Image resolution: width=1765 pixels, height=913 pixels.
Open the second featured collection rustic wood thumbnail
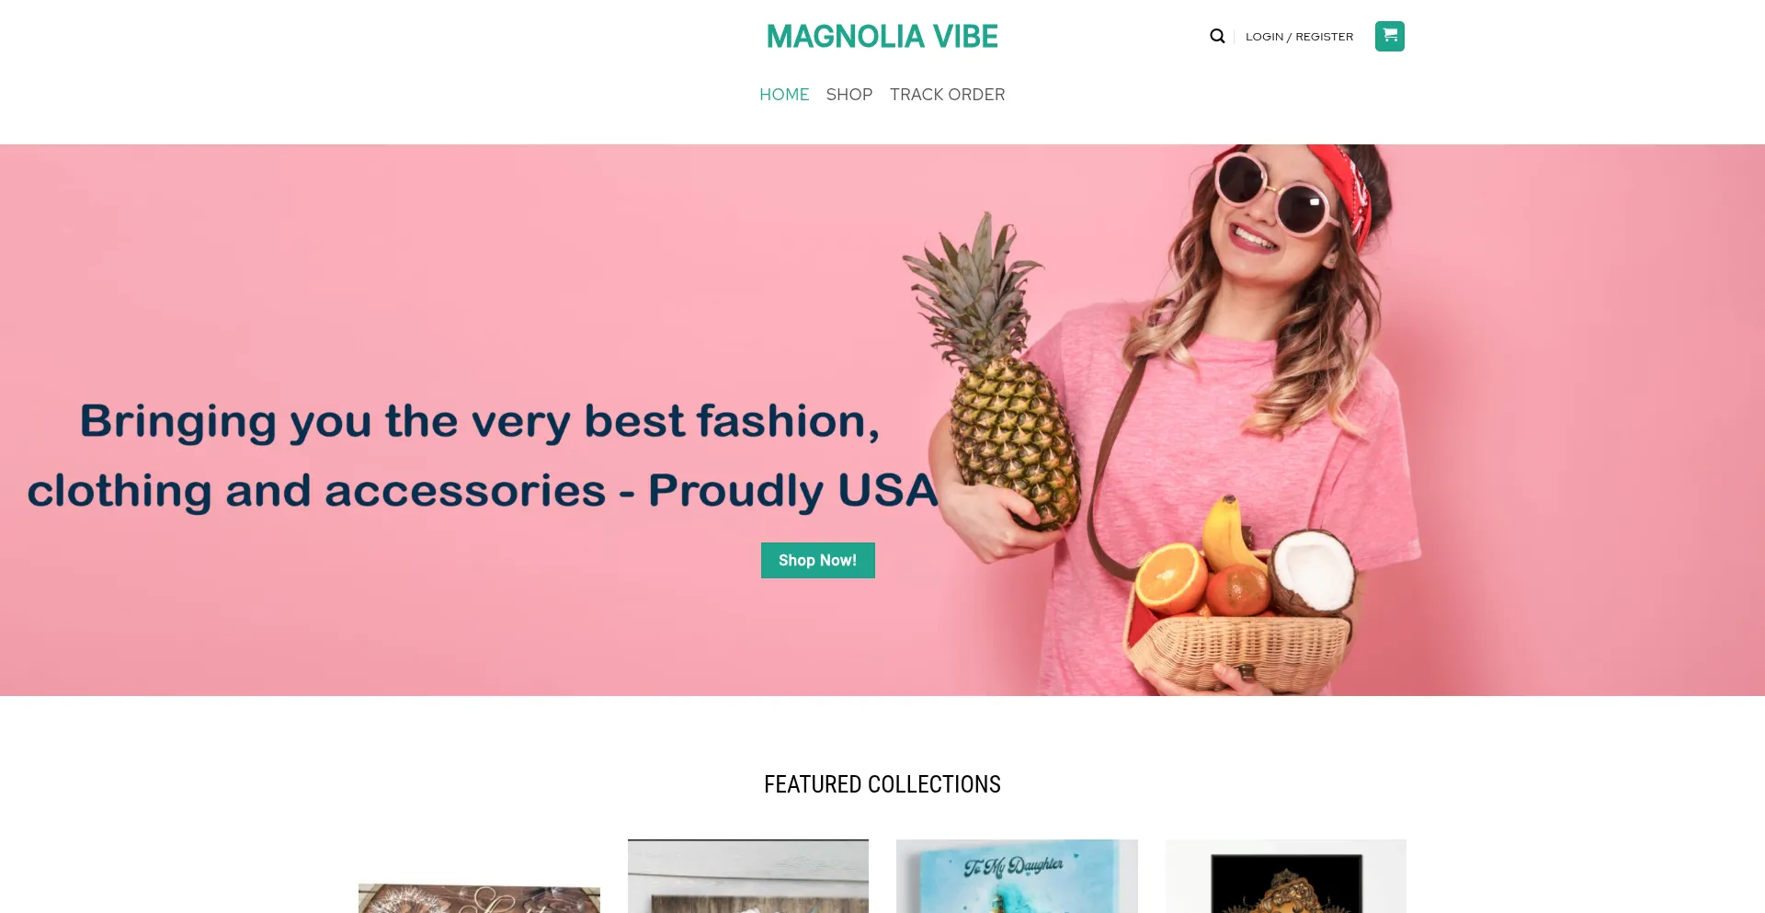[747, 876]
